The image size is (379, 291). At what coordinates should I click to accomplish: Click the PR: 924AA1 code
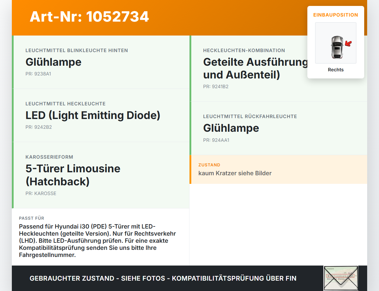216,140
